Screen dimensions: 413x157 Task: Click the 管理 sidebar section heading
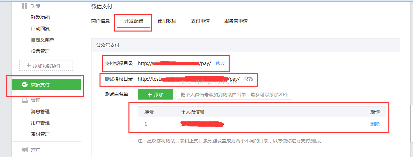(36, 100)
